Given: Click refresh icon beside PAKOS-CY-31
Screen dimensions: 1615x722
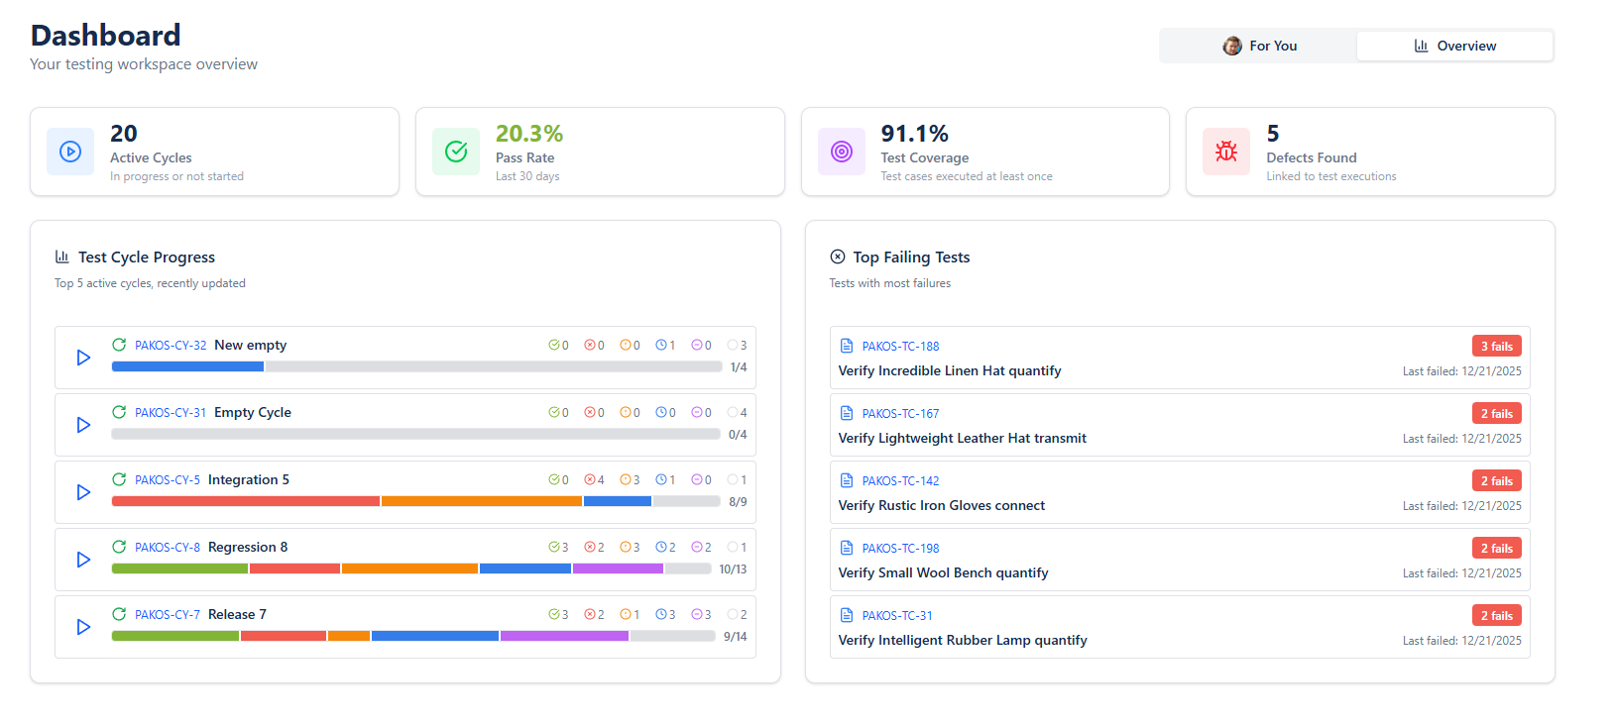Looking at the screenshot, I should (x=119, y=412).
